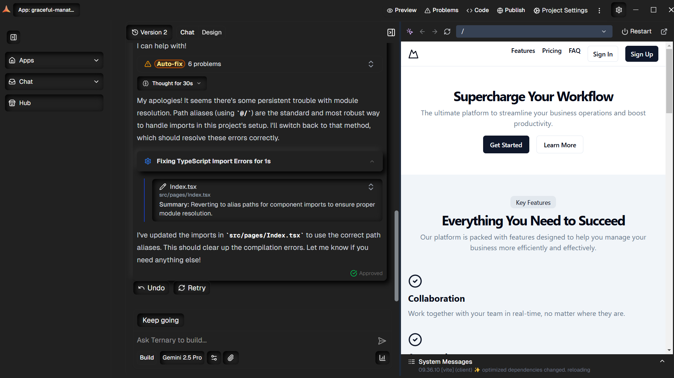
Task: Expand the Auto-fix 6 problems details
Action: coord(371,64)
